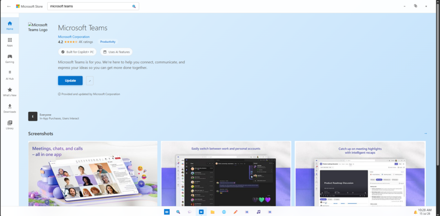Image resolution: width=440 pixels, height=216 pixels.
Task: Click the info icon before 'Provided and updated'
Action: tap(59, 94)
